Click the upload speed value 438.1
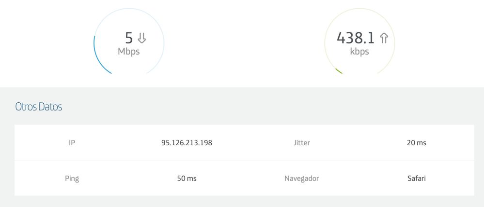 356,38
